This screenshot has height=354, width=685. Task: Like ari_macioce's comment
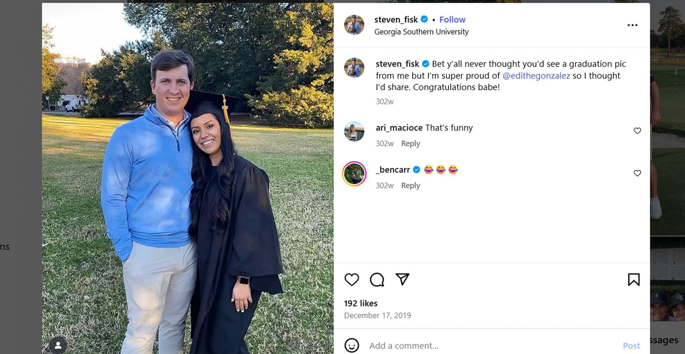[x=637, y=131]
